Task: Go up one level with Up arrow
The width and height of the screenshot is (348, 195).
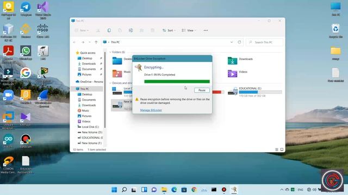Action: point(96,42)
